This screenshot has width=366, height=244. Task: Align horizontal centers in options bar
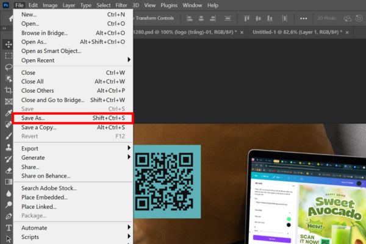(x=201, y=18)
